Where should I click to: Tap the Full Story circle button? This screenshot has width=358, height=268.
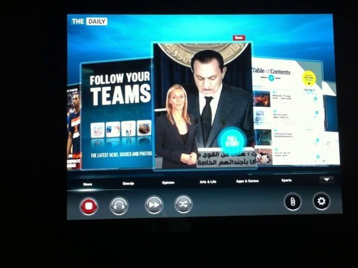(x=232, y=141)
